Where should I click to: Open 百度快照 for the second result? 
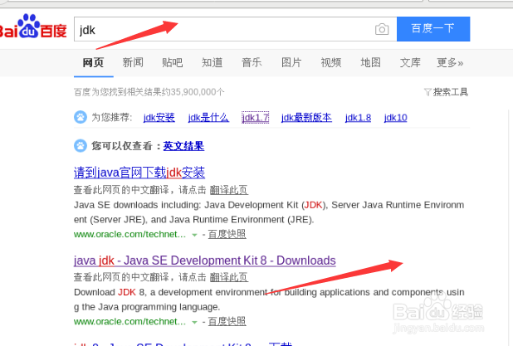(227, 321)
